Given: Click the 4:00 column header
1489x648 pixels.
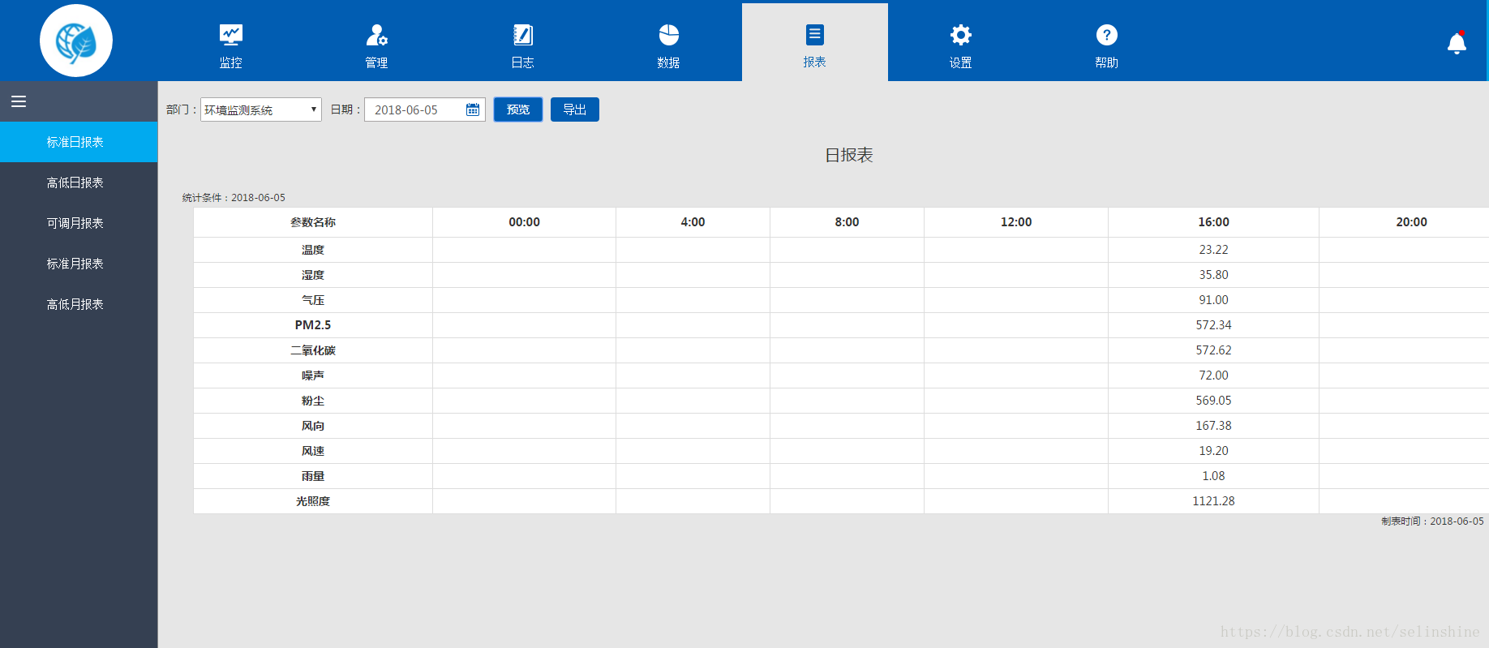Looking at the screenshot, I should 693,222.
